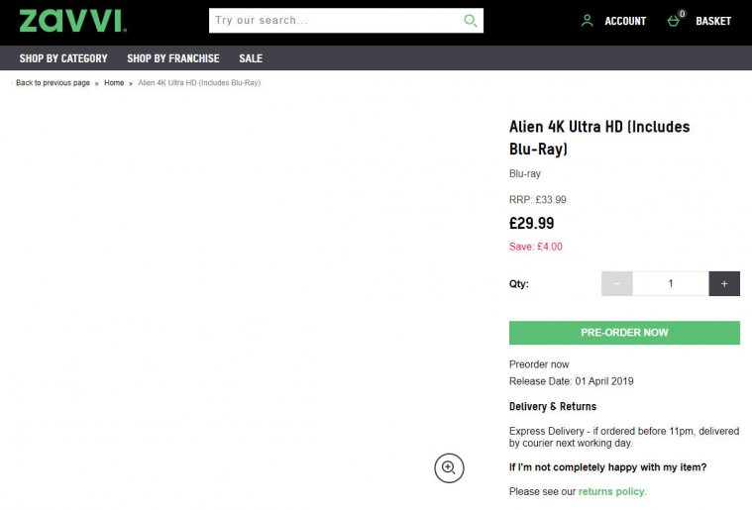The image size is (752, 510).
Task: Open Shop By Category menu
Action: 63,58
